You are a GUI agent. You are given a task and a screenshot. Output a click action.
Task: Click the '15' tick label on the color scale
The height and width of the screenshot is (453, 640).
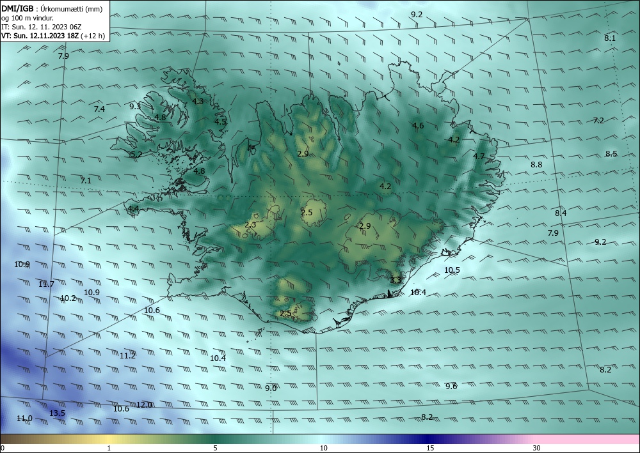(430, 448)
